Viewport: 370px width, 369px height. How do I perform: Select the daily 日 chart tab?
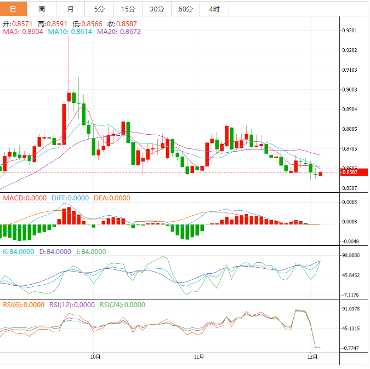(14, 9)
